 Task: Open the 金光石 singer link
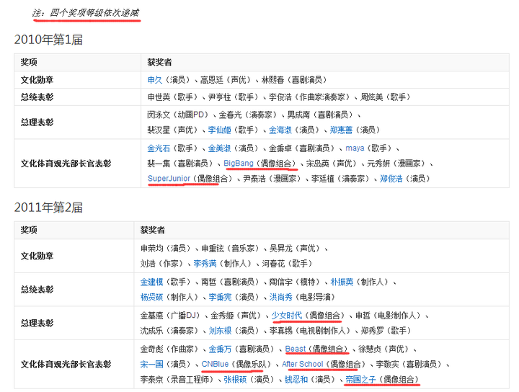[x=159, y=148]
